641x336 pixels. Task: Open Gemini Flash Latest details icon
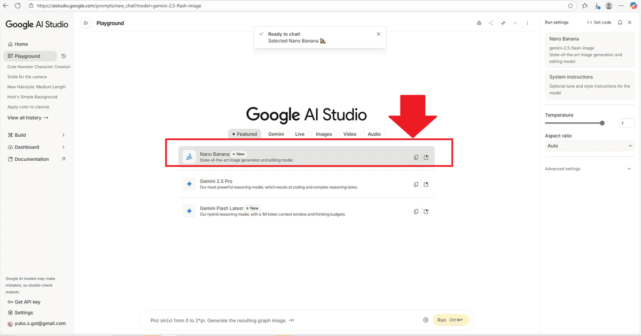click(x=426, y=212)
